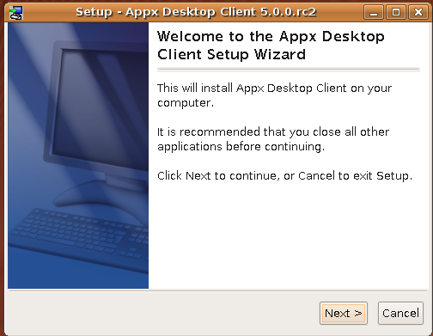Click the blue area at sidebar image bottom
Image resolution: width=433 pixels, height=336 pixels.
(78, 279)
